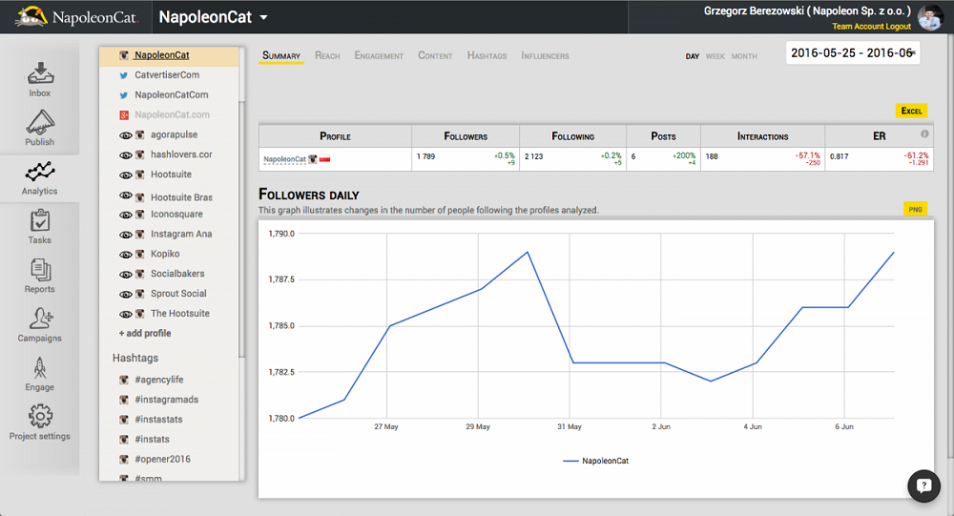Open the Campaigns person icon
This screenshot has height=516, width=954.
[x=39, y=319]
